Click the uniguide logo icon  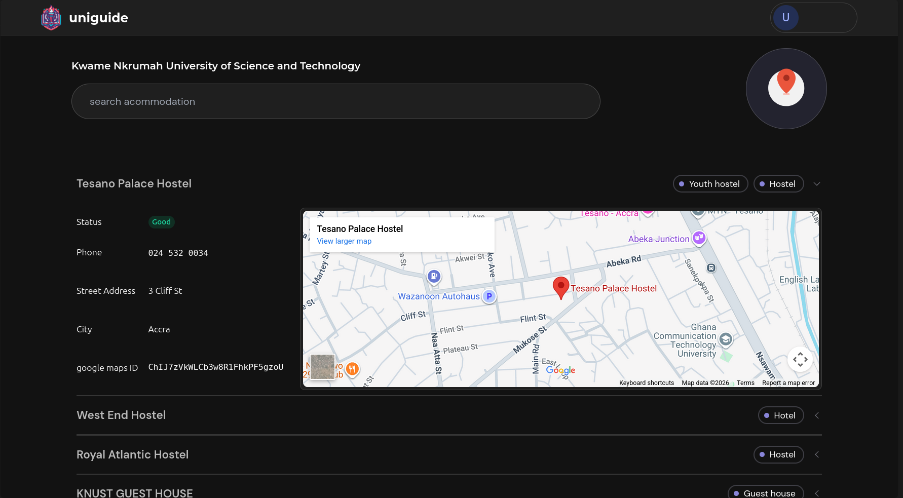[x=51, y=18]
